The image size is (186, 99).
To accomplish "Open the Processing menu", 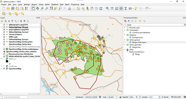I will point(75,5).
